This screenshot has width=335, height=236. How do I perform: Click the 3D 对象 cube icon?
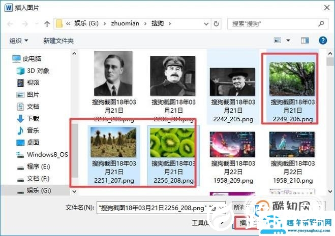coord(20,71)
